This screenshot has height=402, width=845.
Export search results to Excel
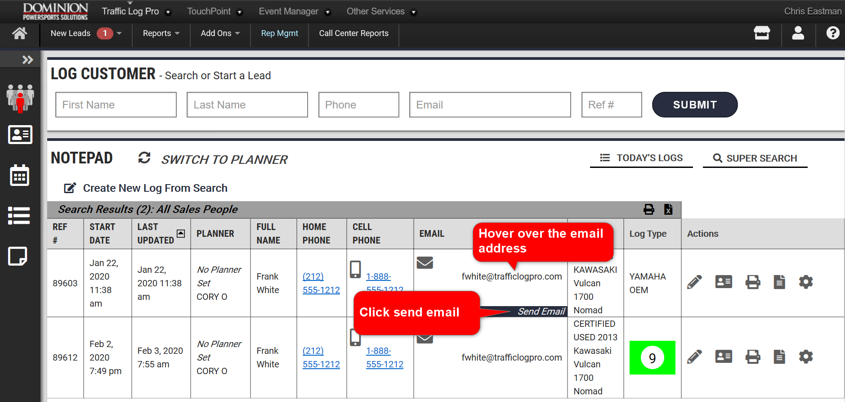pos(668,209)
